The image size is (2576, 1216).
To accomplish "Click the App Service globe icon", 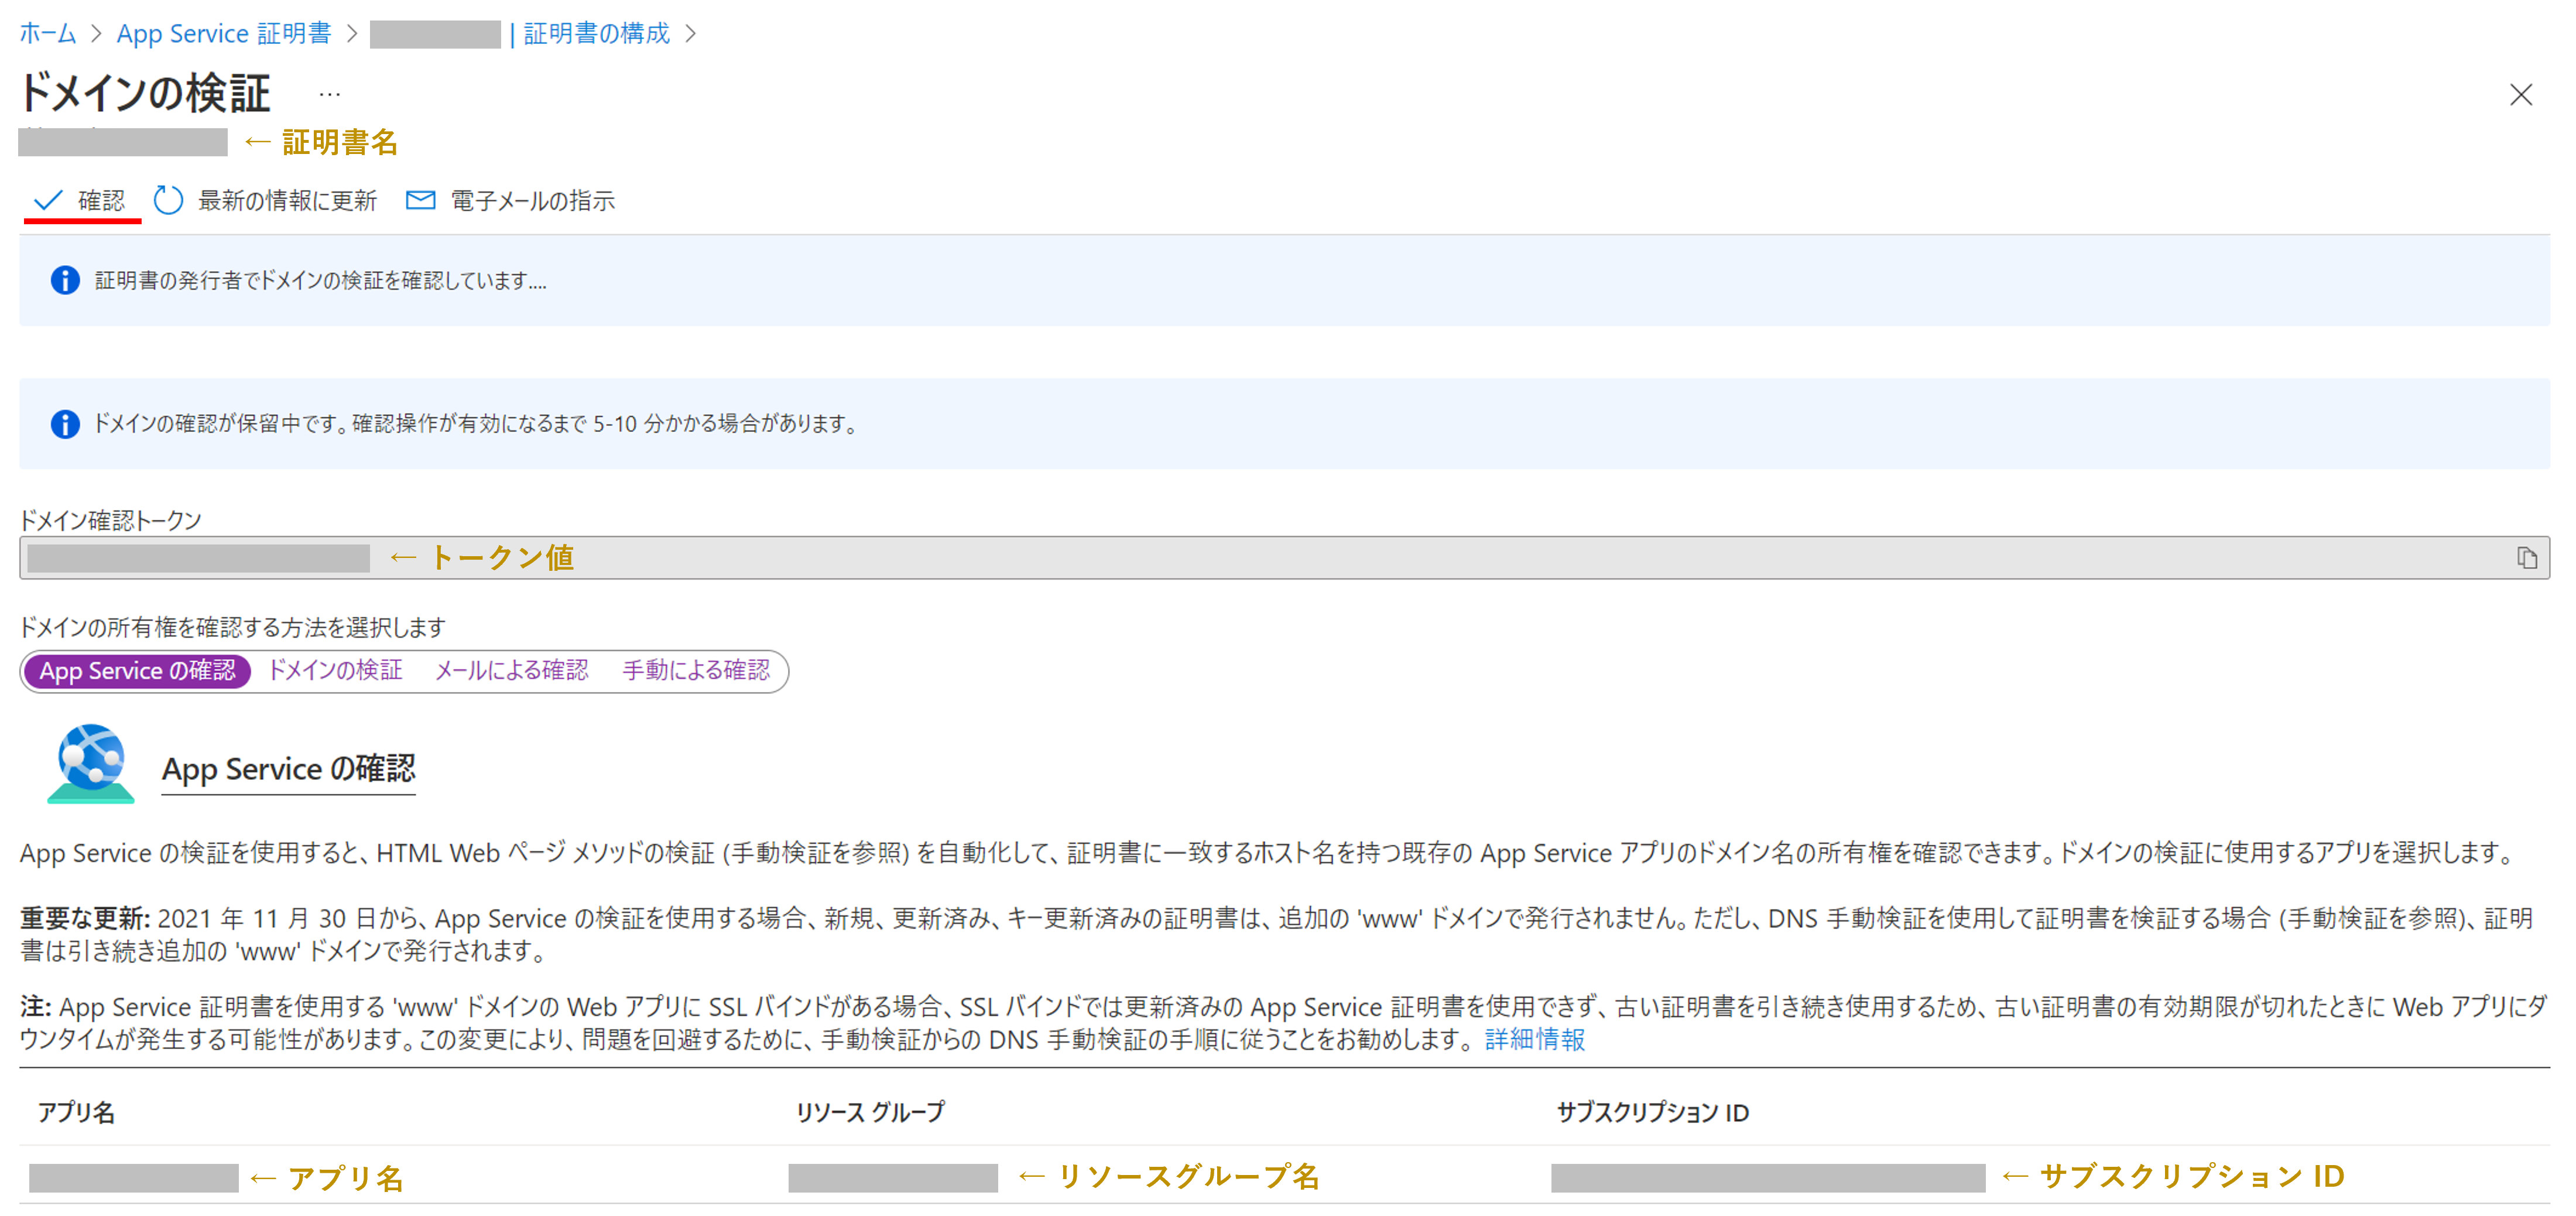I will pos(90,763).
